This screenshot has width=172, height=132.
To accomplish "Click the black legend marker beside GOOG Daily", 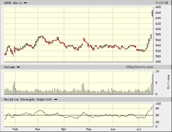I will (26, 3).
